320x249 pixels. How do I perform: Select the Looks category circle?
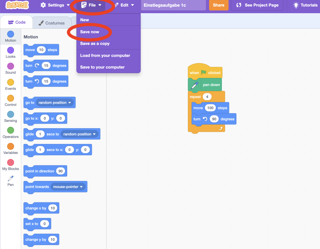[x=11, y=50]
